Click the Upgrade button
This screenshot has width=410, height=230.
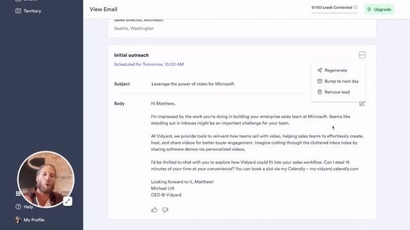[x=379, y=10]
